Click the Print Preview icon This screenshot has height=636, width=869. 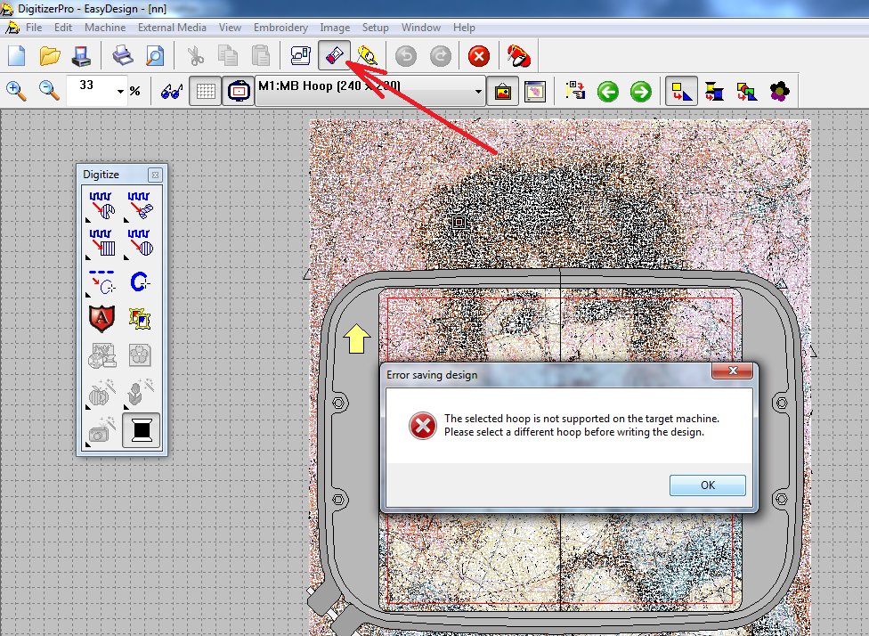[x=155, y=56]
